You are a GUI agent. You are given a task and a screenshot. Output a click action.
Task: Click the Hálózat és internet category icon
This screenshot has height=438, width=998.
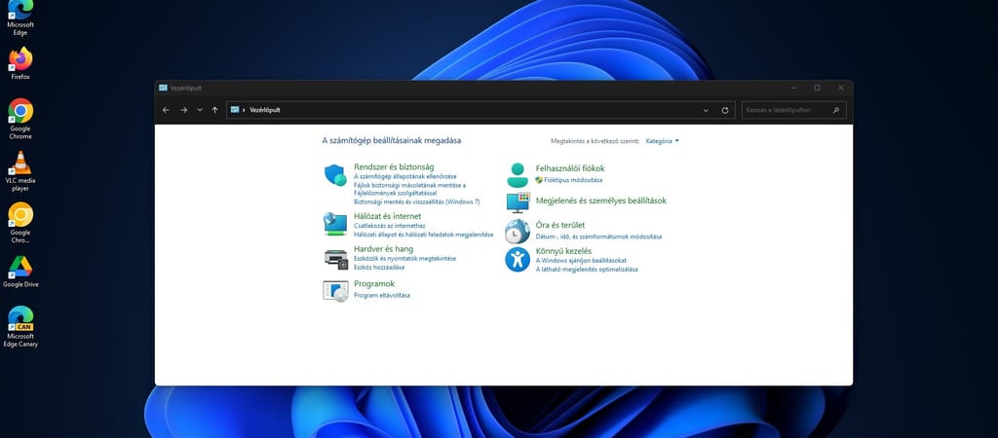click(x=335, y=224)
